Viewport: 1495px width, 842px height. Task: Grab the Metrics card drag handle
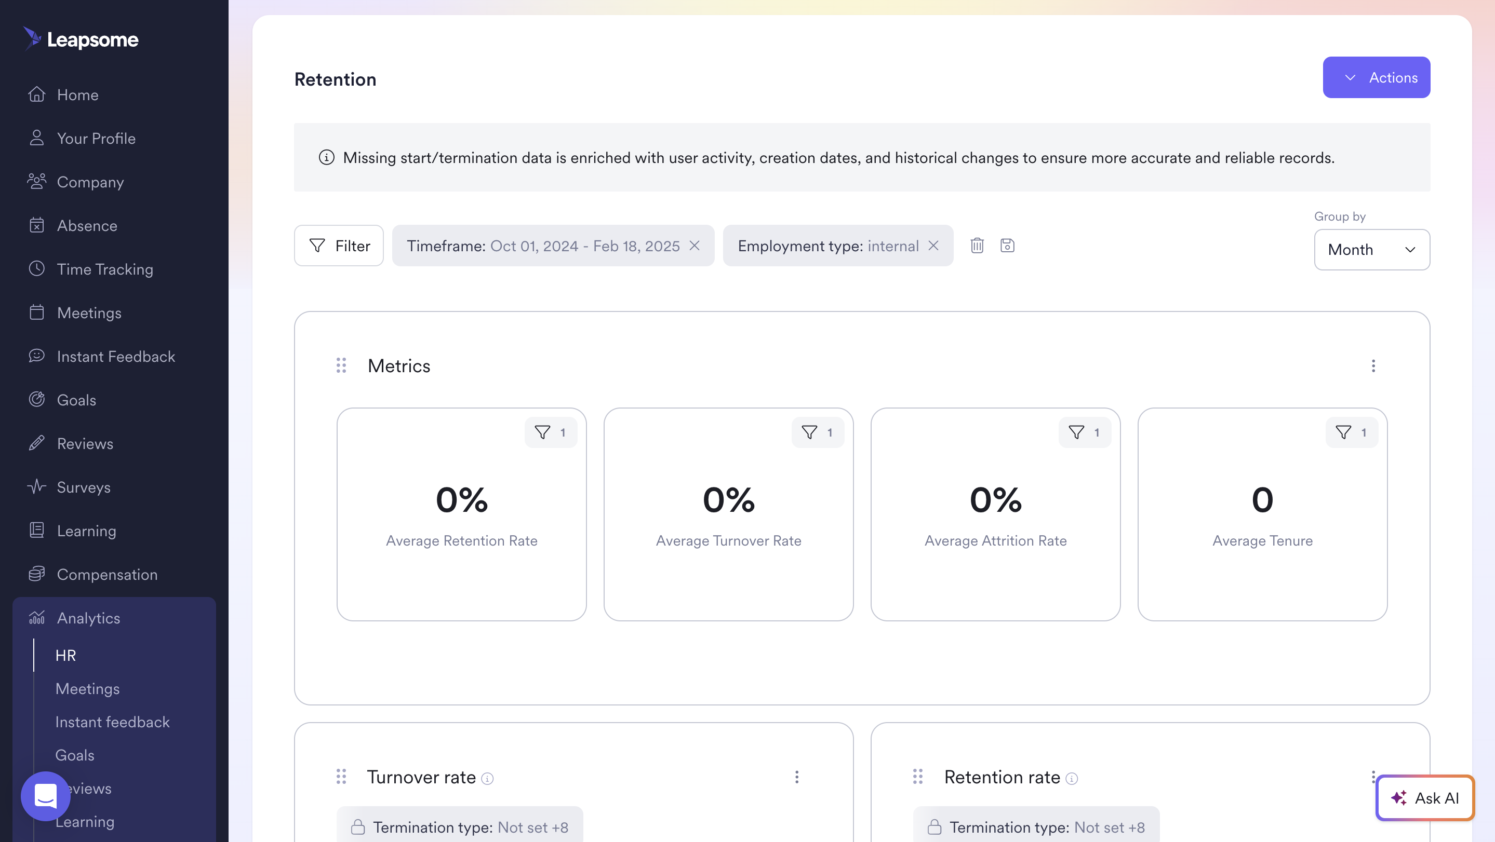pyautogui.click(x=341, y=365)
